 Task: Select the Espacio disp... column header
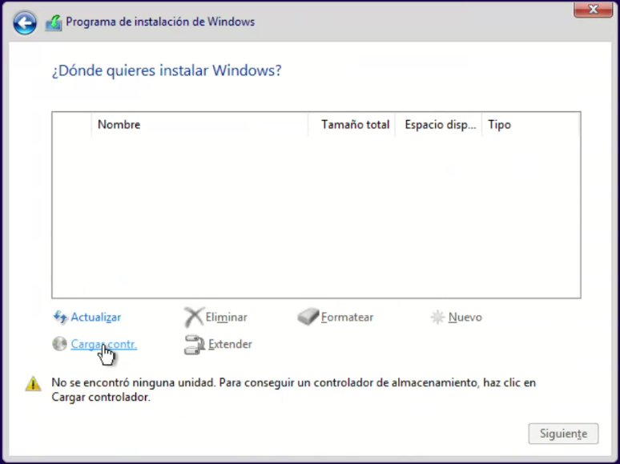(x=441, y=125)
